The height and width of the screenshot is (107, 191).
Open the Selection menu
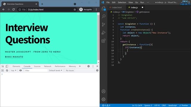pyautogui.click(x=122, y=2)
